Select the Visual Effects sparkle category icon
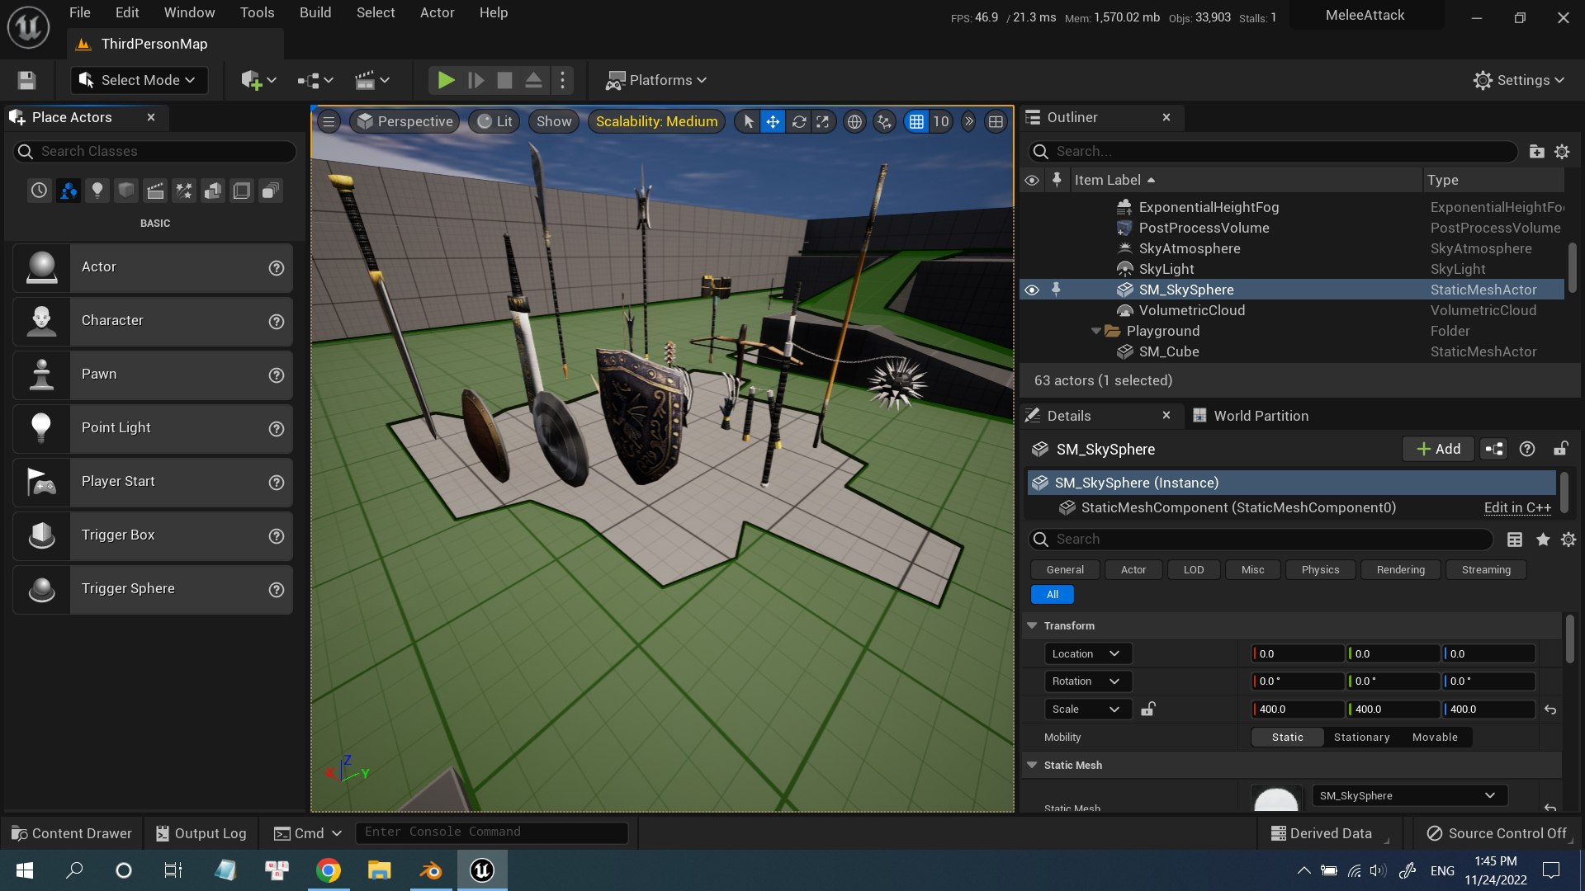This screenshot has width=1585, height=891. pos(183,191)
